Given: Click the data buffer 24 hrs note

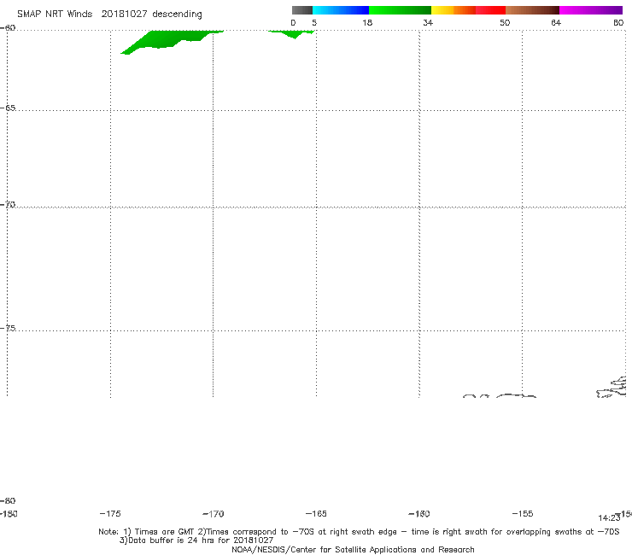Looking at the screenshot, I should 196,540.
